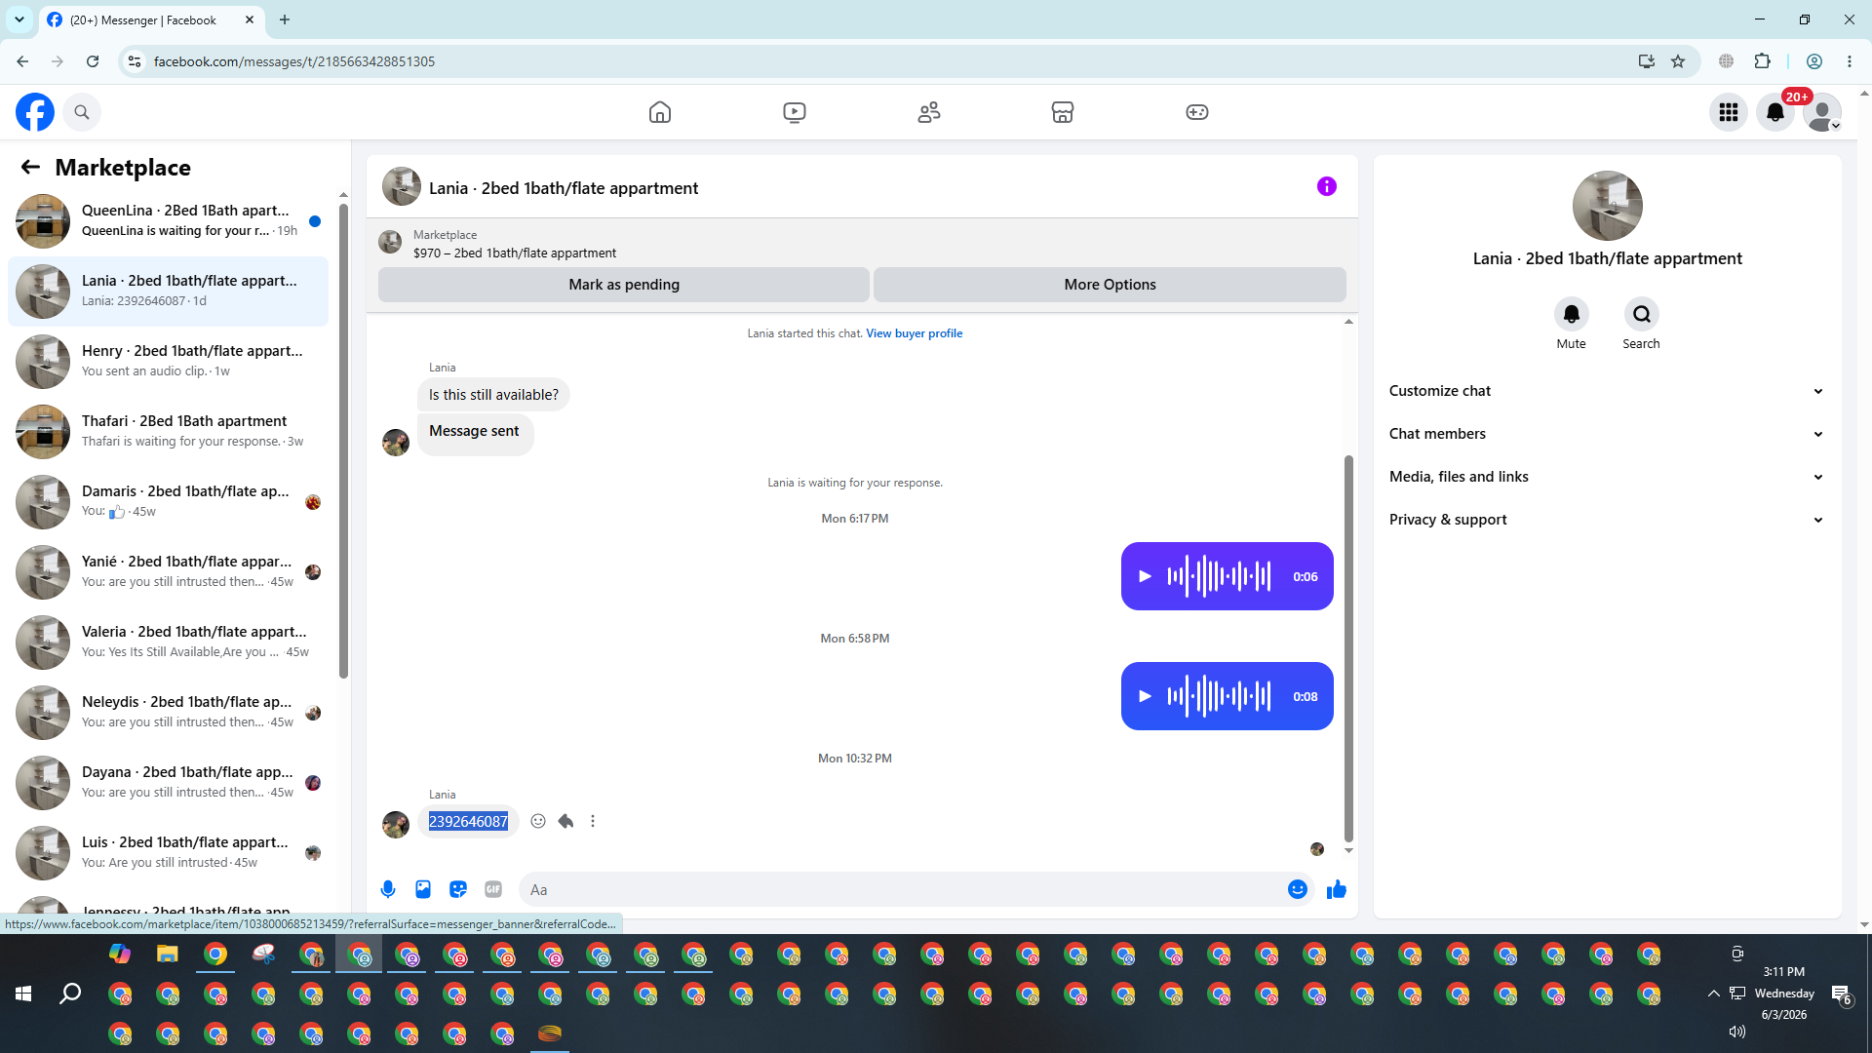React to Lania's phone number message
1872x1053 pixels.
point(538,821)
